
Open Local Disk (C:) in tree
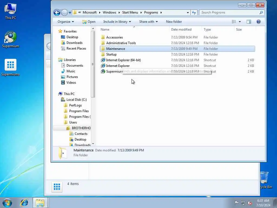tap(77, 100)
